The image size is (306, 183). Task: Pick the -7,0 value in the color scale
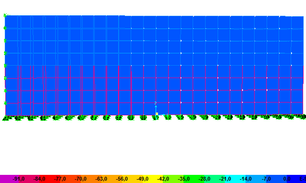click(266, 179)
